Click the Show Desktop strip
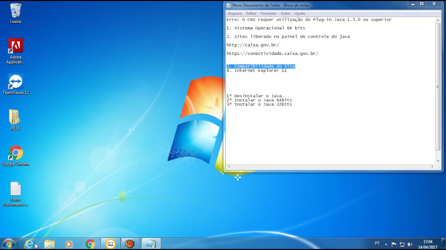 click(x=443, y=244)
